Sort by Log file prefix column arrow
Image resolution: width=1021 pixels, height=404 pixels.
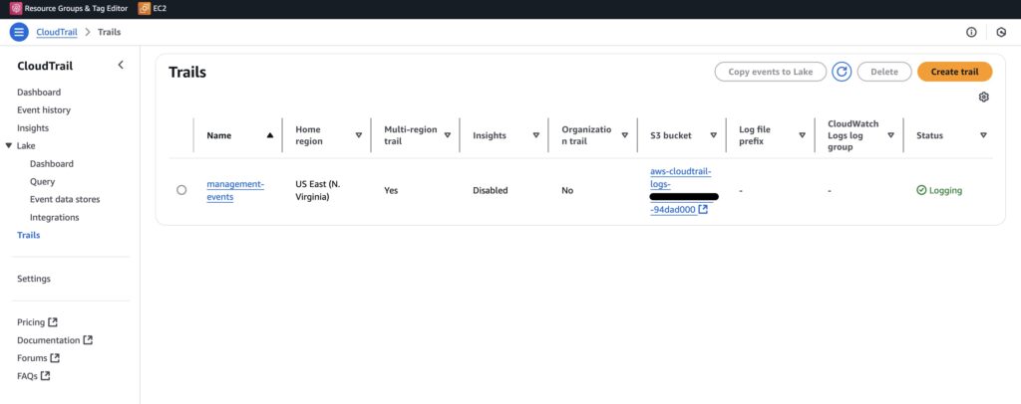802,135
